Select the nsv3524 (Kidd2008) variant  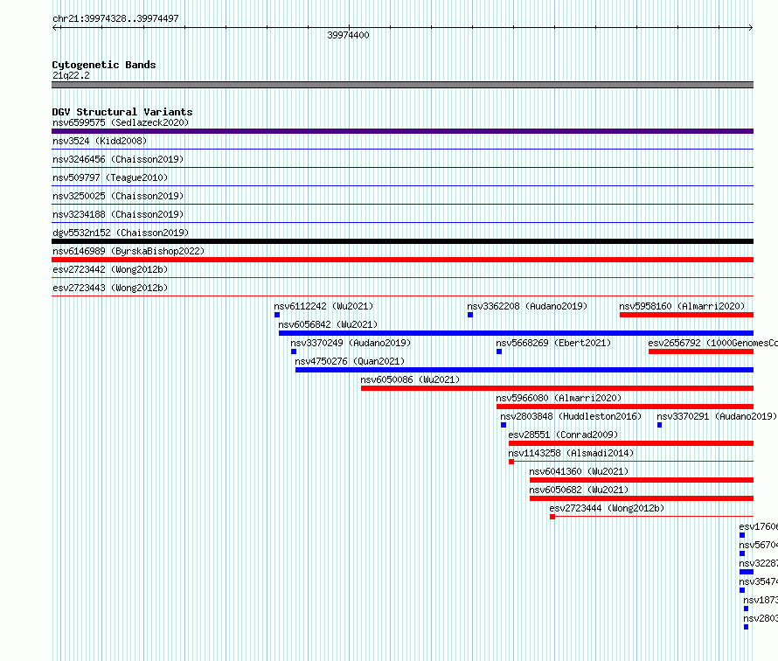100,141
